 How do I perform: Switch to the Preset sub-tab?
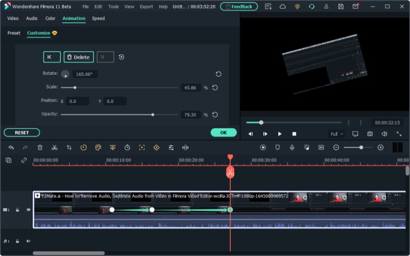[14, 33]
